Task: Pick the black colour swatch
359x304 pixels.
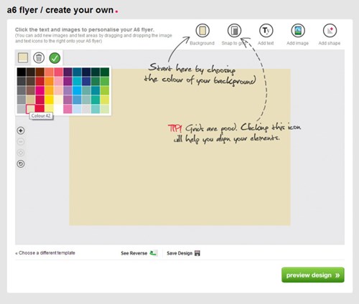Action: 22,72
